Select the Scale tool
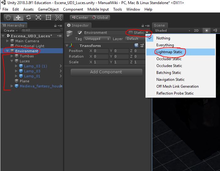The height and width of the screenshot is (171, 220). [x=38, y=18]
